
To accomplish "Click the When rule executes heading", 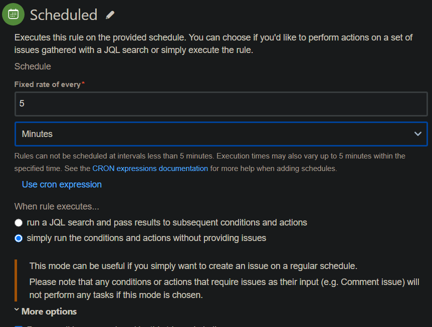I will pos(57,206).
